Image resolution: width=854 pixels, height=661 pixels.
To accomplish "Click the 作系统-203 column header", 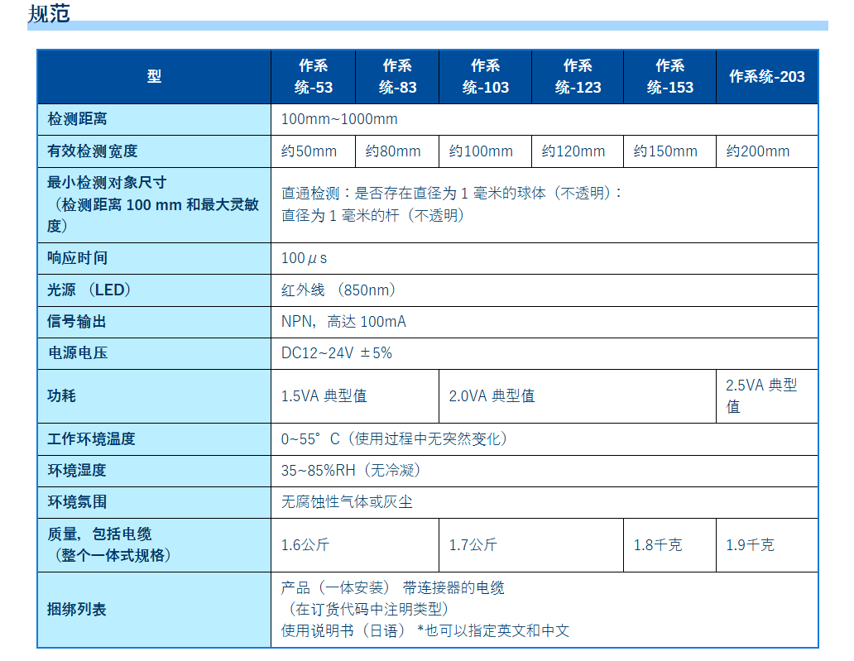I will [x=766, y=76].
